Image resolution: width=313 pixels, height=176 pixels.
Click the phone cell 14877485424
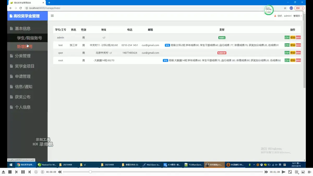(130, 53)
